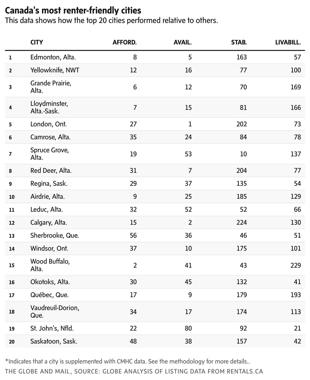Image resolution: width=310 pixels, height=380 pixels.
Task: Select the Edmonton, Alta. city name
Action: click(x=53, y=57)
